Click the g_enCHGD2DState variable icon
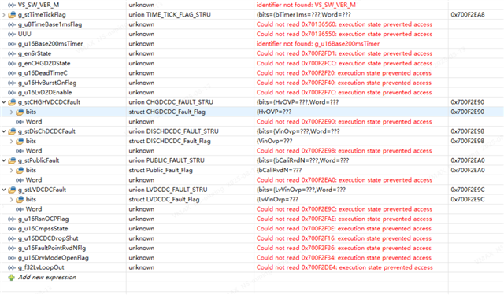The height and width of the screenshot is (295, 504). point(12,63)
